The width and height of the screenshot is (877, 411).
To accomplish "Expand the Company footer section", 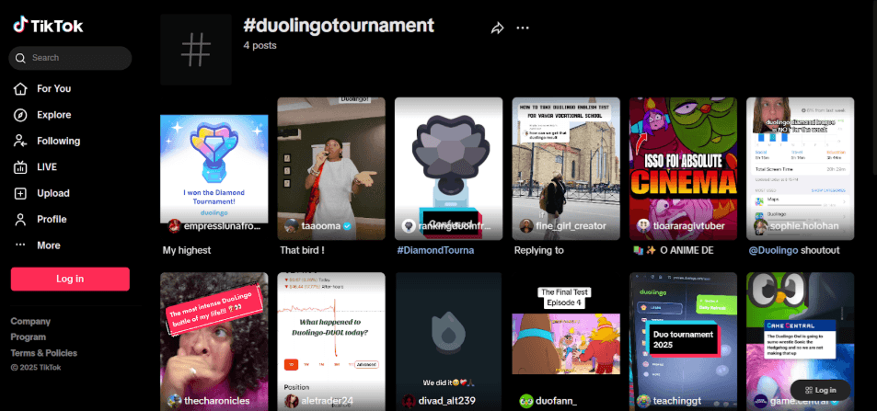I will coord(30,322).
